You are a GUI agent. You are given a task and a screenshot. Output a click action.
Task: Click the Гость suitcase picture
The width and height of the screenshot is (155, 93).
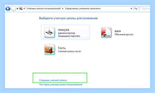pos(49,49)
